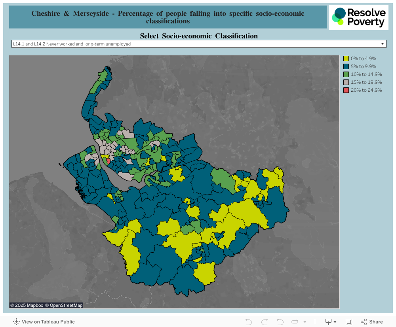
Task: Click the Tableau logo in the footer
Action: [x=17, y=322]
